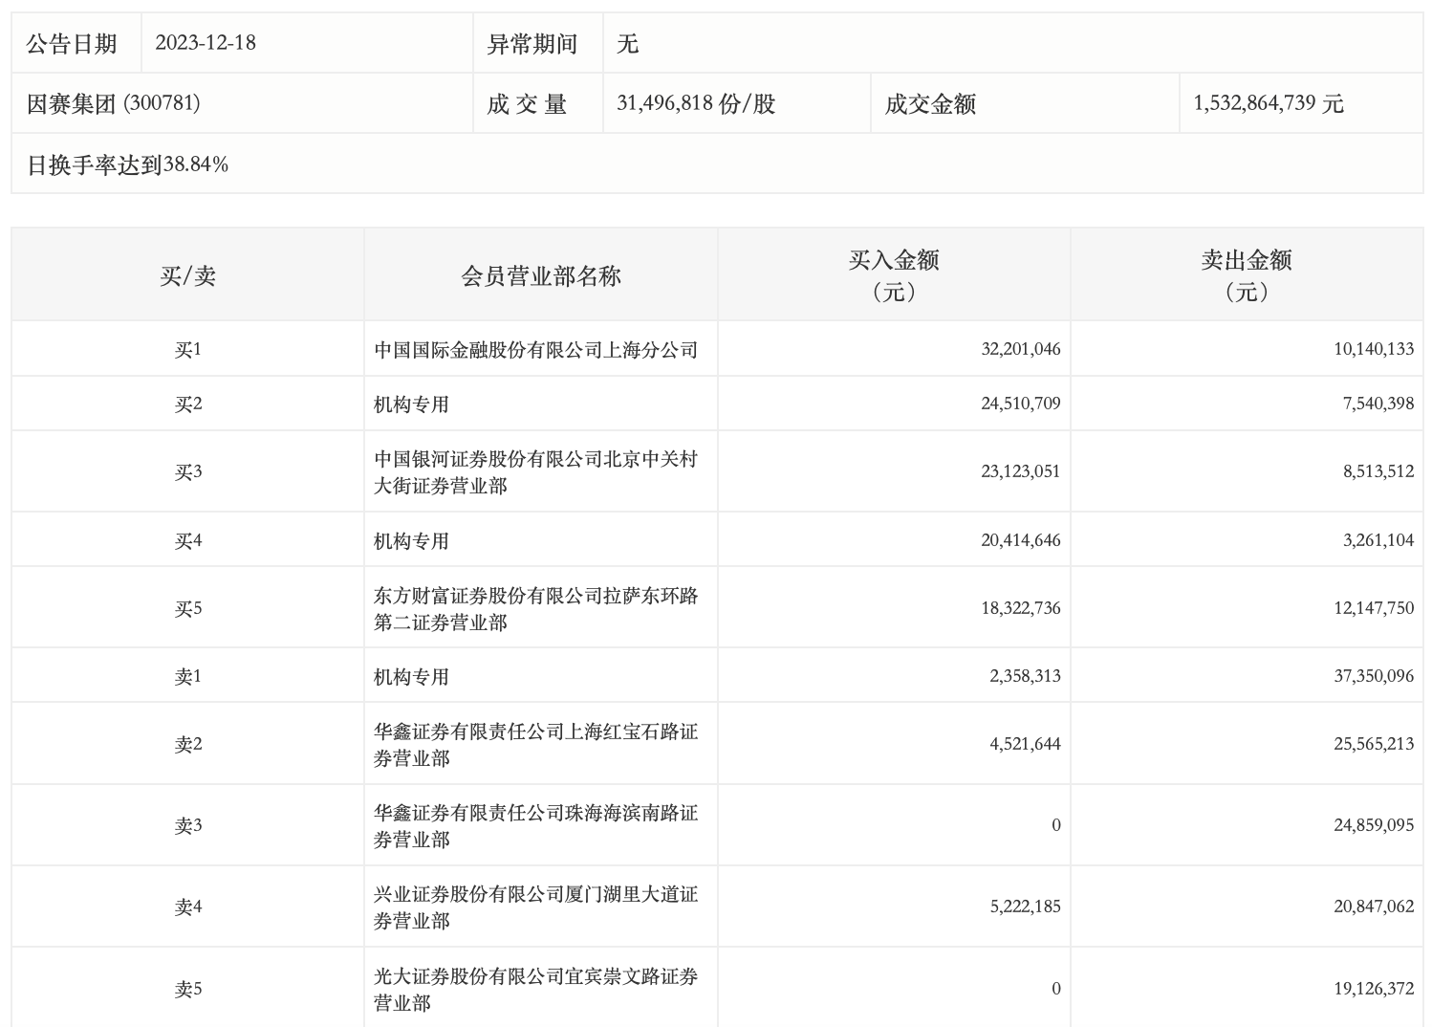Select the 买4 row label

188,541
